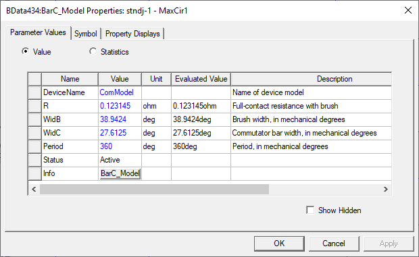
Task: Select the WidB row header box
Action: click(x=34, y=119)
